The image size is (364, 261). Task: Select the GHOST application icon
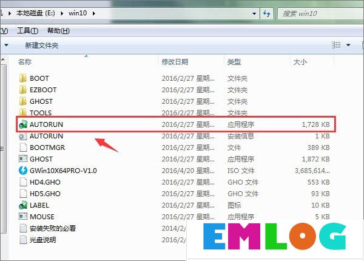pyautogui.click(x=23, y=159)
